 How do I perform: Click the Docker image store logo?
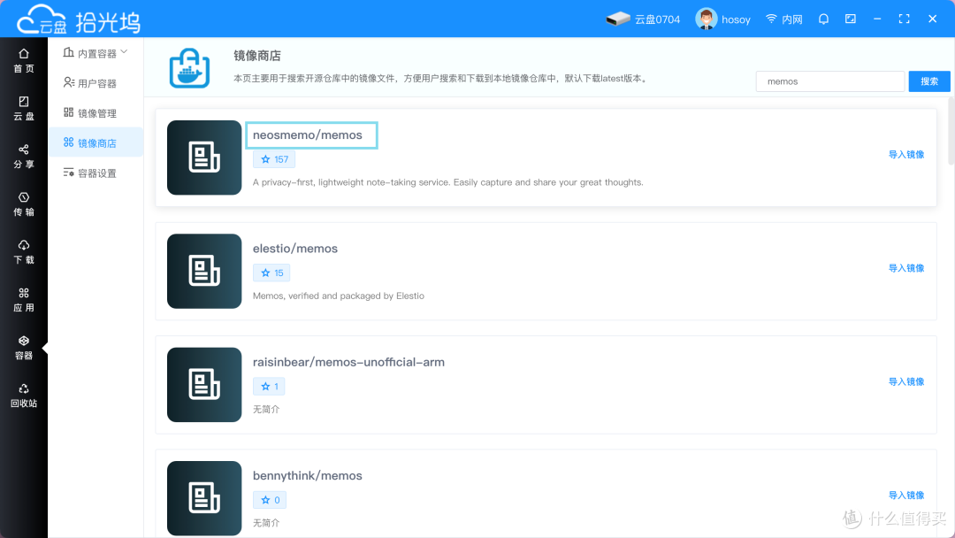click(189, 67)
